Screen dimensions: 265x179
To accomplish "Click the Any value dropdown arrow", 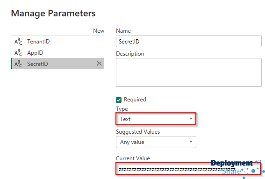I will pos(191,142).
